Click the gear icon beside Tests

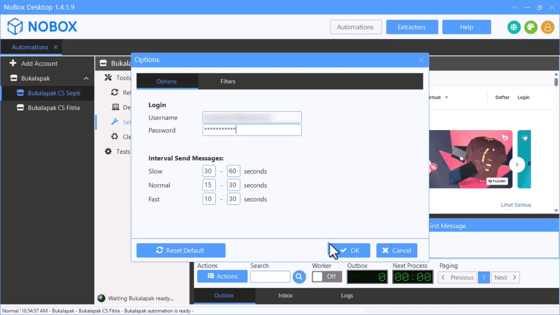click(108, 151)
